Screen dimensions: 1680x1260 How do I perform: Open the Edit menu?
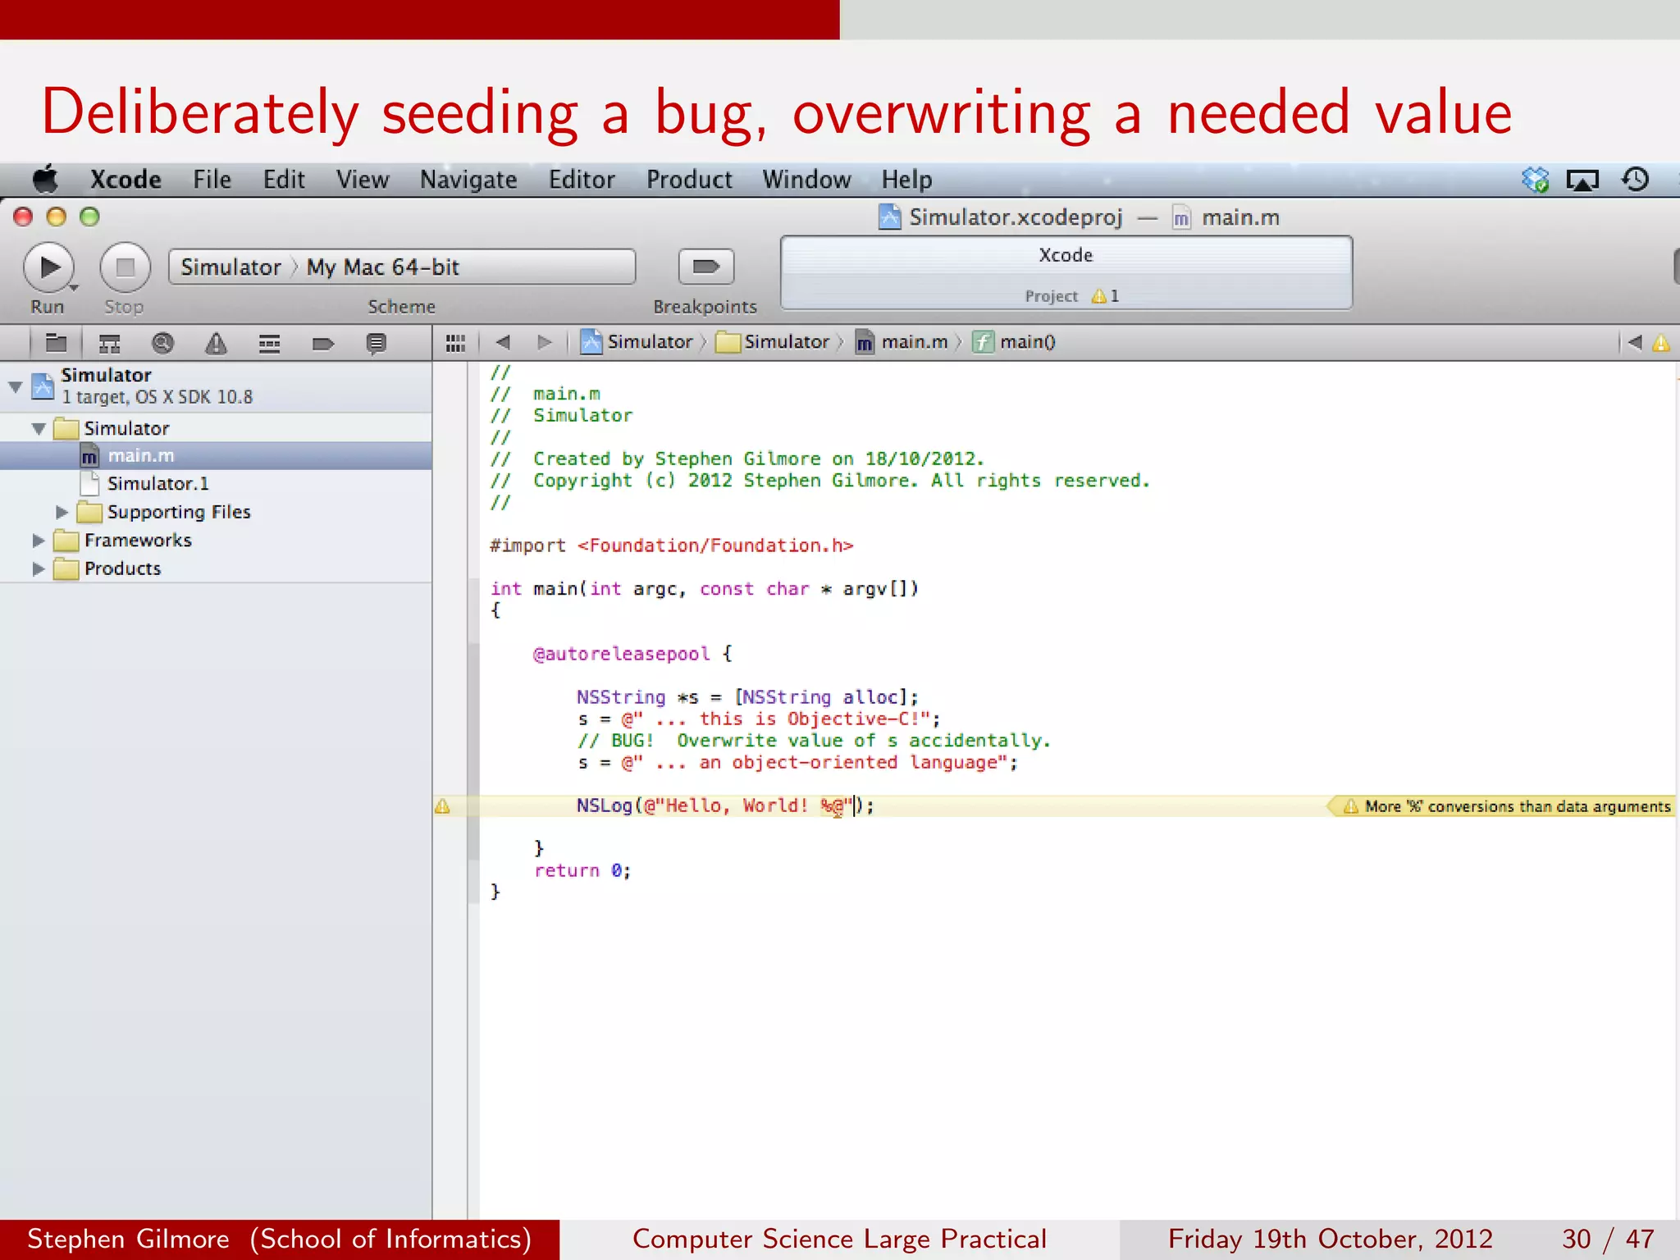(284, 179)
